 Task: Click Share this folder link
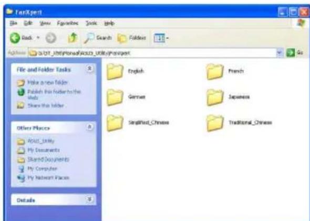click(x=46, y=105)
